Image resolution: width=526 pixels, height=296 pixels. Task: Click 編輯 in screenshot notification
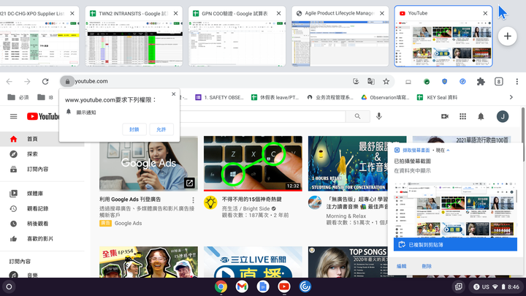[402, 266]
